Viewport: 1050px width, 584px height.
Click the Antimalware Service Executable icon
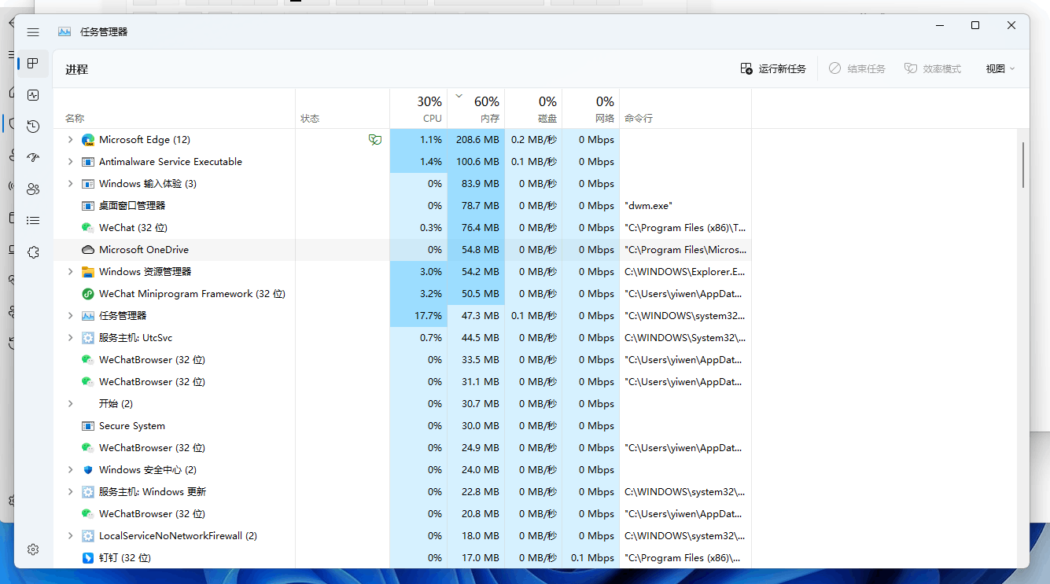(88, 162)
